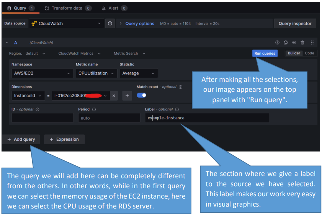Switch to Code editor mode
This screenshot has width=322, height=215.
coord(309,53)
